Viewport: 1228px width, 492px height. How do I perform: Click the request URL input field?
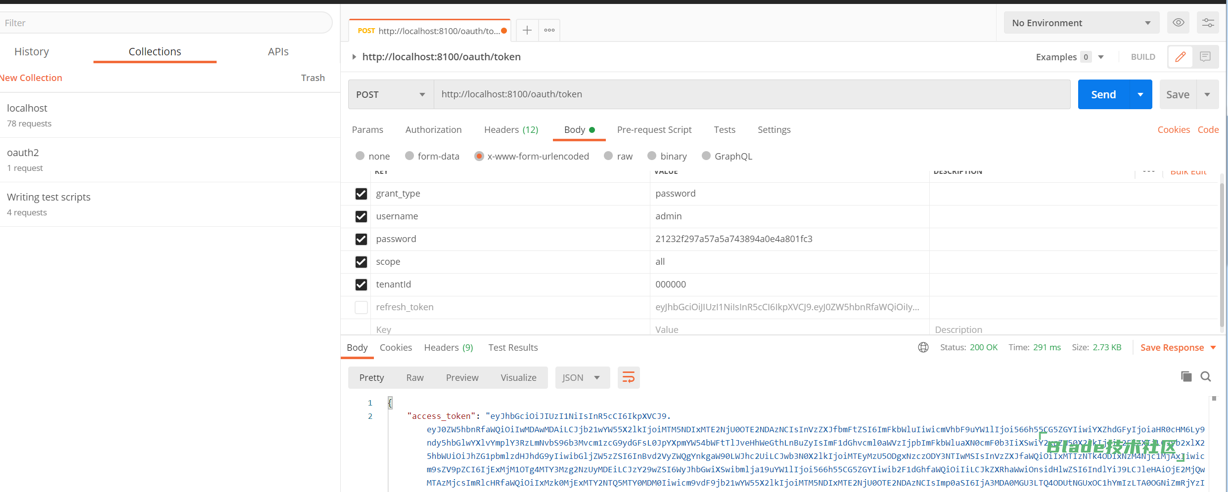click(x=752, y=94)
